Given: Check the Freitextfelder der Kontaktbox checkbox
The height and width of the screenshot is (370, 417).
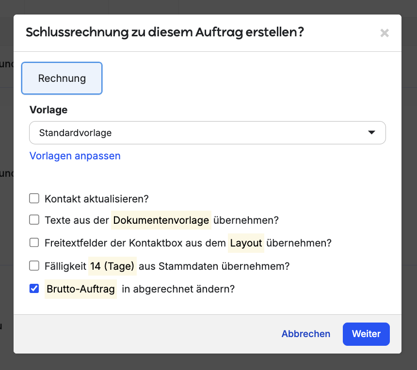Looking at the screenshot, I should pyautogui.click(x=34, y=243).
